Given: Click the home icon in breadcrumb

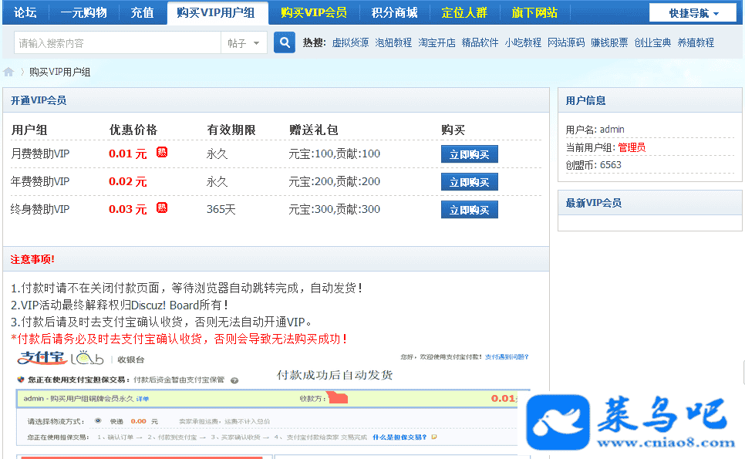Looking at the screenshot, I should (x=9, y=73).
